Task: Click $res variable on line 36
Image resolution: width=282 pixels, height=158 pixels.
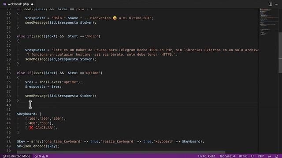Action: pyautogui.click(x=56, y=87)
